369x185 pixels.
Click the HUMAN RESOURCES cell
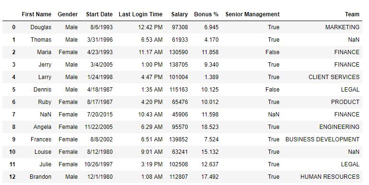pyautogui.click(x=330, y=177)
